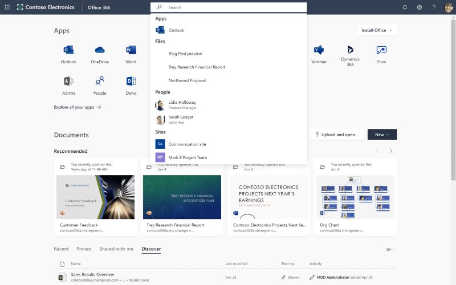Open the notifications bell
This screenshot has width=456, height=285.
click(405, 7)
